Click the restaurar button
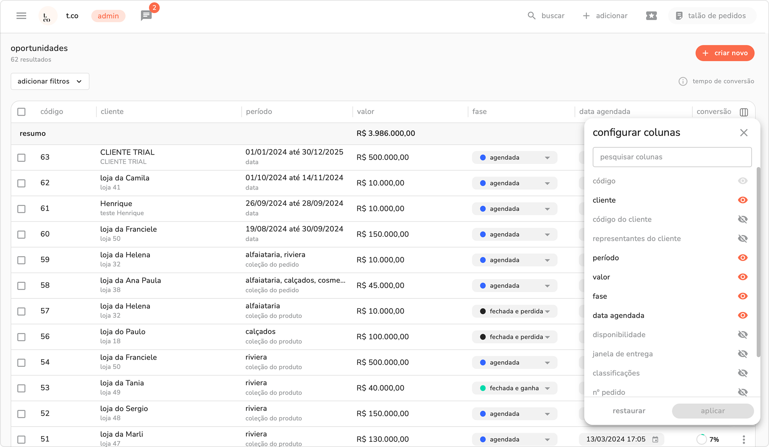 tap(629, 411)
